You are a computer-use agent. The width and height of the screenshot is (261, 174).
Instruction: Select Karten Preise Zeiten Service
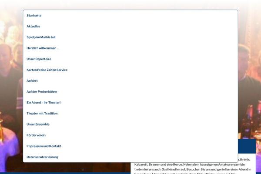[x=47, y=70]
